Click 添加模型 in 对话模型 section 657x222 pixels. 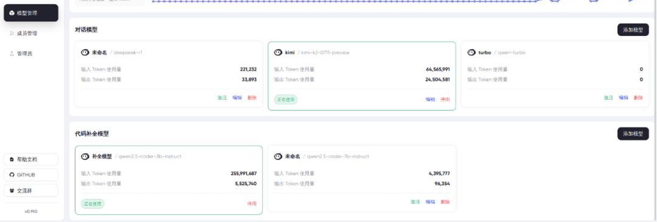click(633, 30)
